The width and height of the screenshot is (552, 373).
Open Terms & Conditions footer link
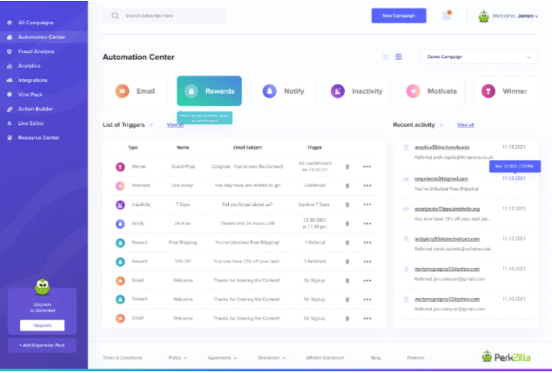point(123,358)
